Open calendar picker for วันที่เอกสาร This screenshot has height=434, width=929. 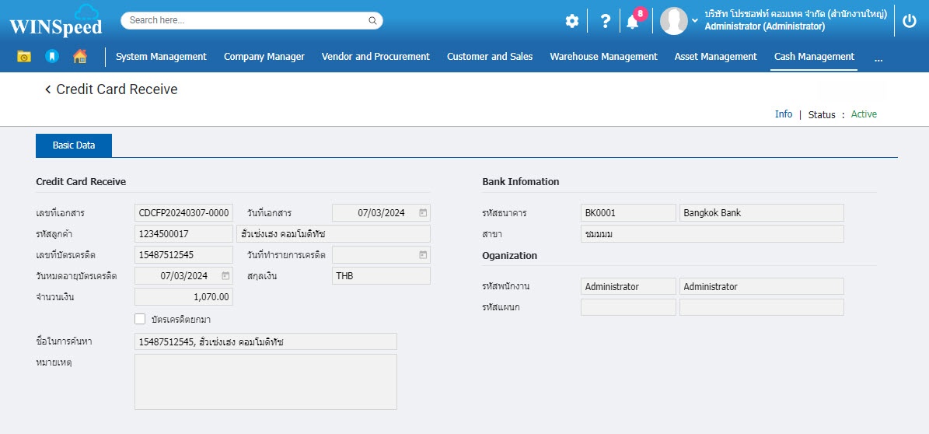[422, 212]
